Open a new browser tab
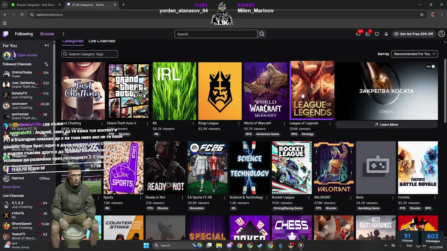Image resolution: width=447 pixels, height=251 pixels. [123, 5]
